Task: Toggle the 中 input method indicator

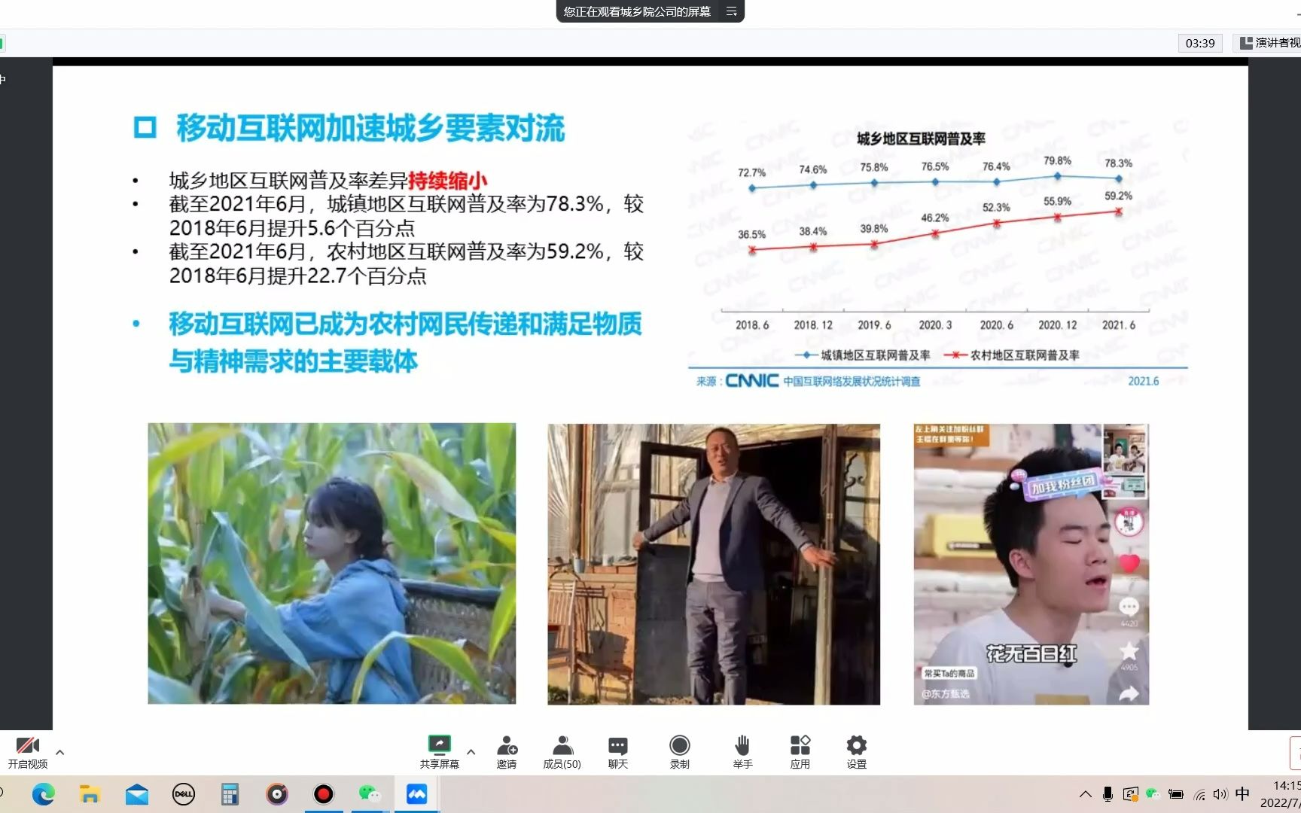Action: (1243, 793)
